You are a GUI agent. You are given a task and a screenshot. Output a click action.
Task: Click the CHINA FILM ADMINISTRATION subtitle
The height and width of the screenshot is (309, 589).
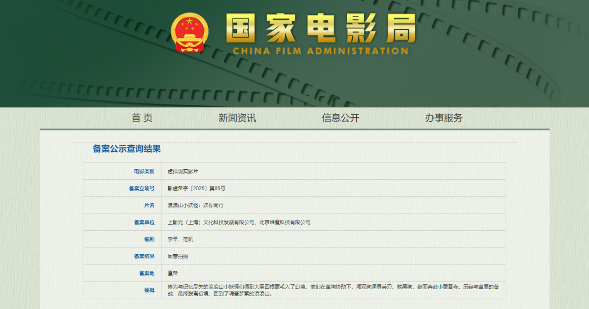[321, 51]
